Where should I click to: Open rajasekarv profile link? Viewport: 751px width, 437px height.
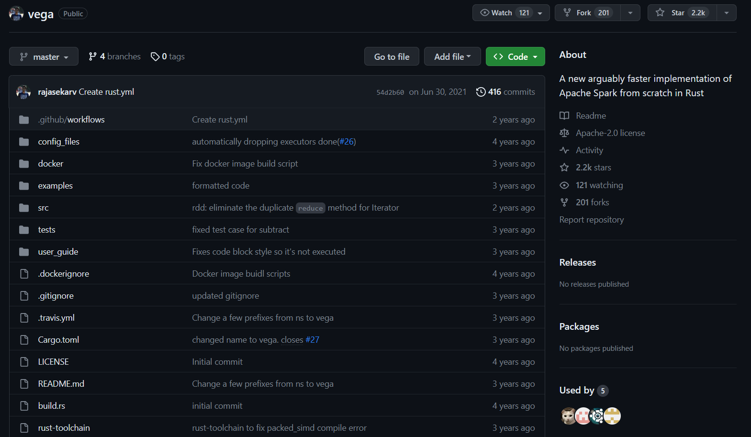57,92
